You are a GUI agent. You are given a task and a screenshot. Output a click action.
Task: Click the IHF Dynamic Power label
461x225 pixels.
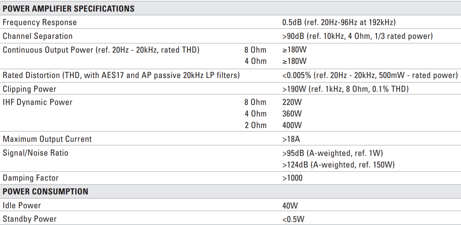pos(38,102)
